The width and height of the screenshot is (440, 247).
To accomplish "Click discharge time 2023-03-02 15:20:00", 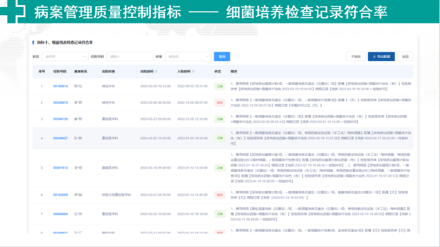I will tap(155, 138).
